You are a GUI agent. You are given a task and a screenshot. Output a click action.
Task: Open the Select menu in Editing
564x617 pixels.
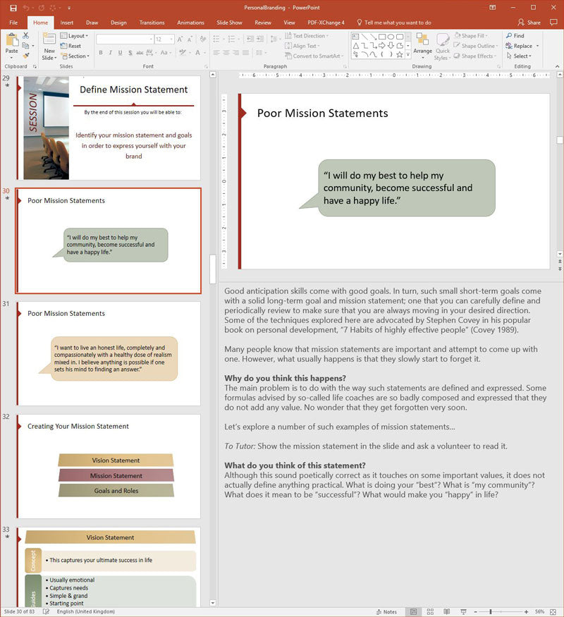click(x=519, y=56)
